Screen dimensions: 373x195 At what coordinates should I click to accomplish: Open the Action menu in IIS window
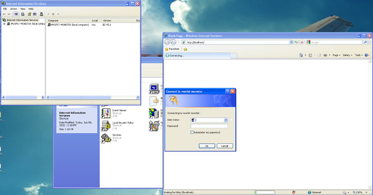coord(13,9)
